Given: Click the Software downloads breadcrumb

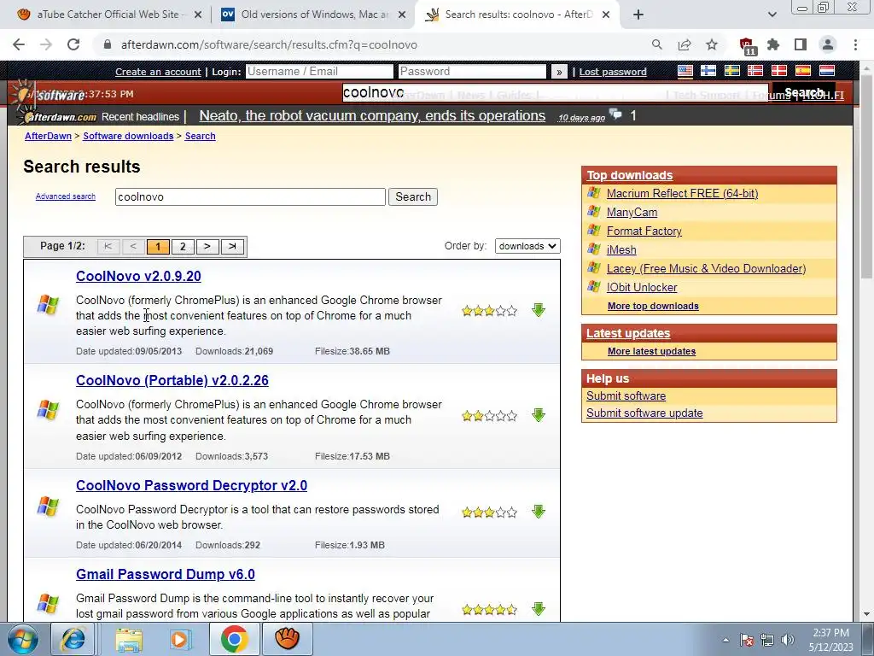Looking at the screenshot, I should 128,136.
